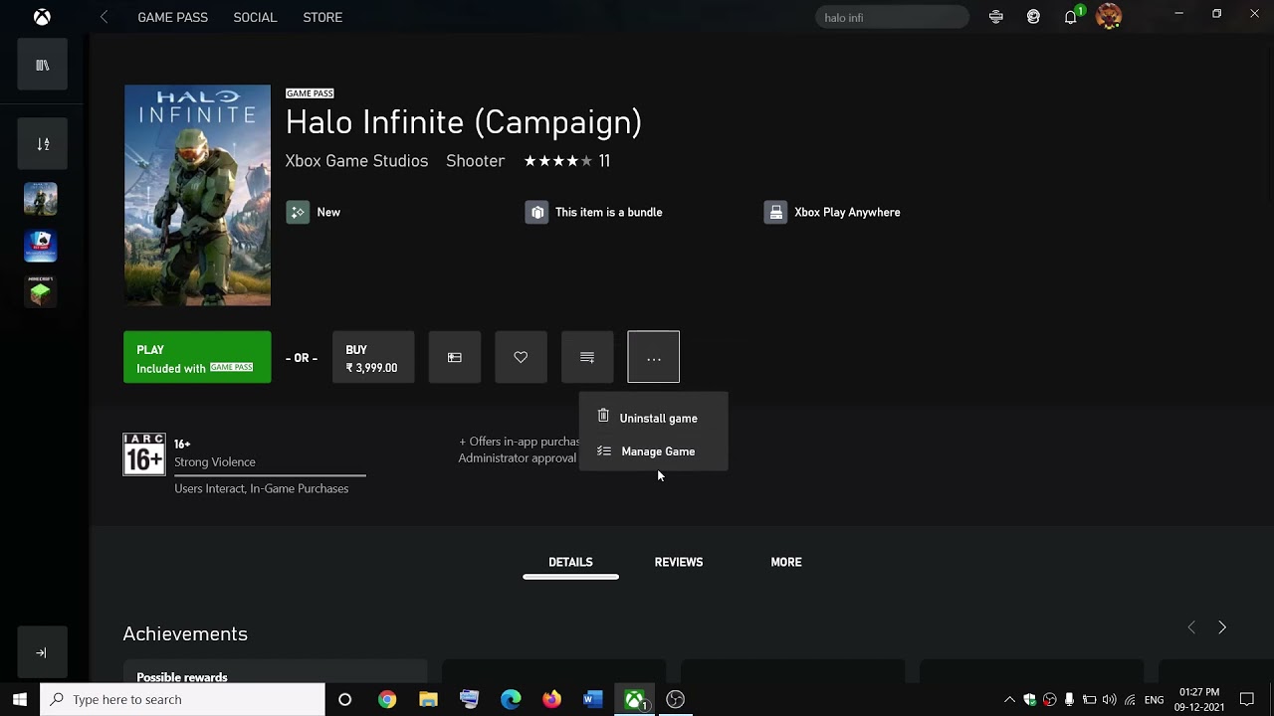Switch to DETAILS tab
1274x716 pixels.
click(x=570, y=562)
